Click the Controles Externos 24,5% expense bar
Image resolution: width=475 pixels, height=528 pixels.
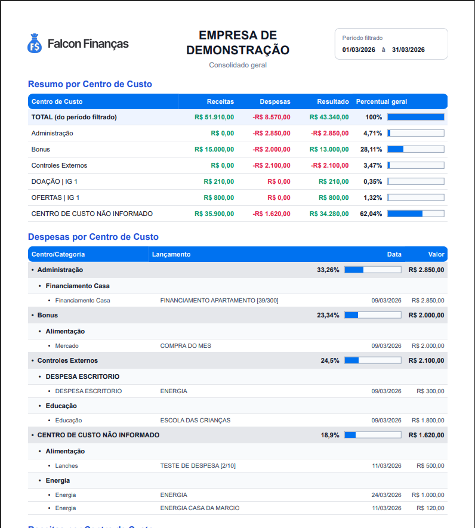click(x=373, y=360)
